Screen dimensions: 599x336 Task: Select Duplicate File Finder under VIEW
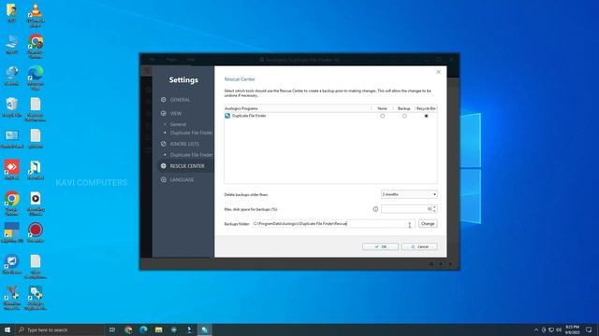click(191, 133)
